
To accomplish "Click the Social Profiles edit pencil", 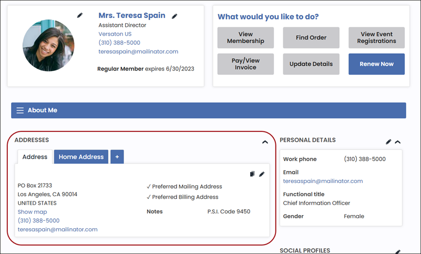I will tap(398, 252).
